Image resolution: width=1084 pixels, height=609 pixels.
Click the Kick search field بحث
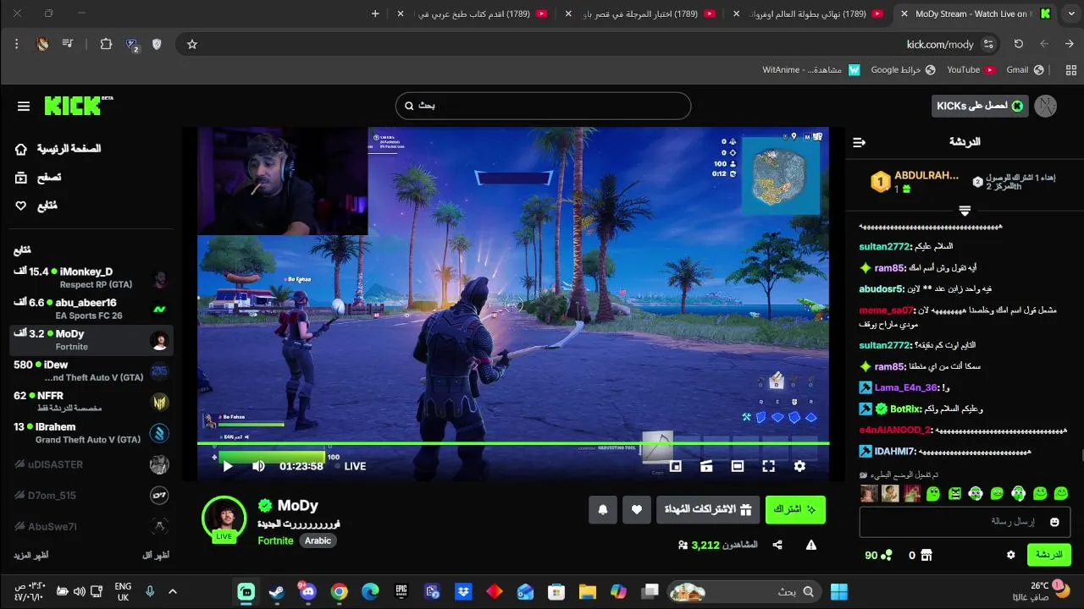(543, 106)
